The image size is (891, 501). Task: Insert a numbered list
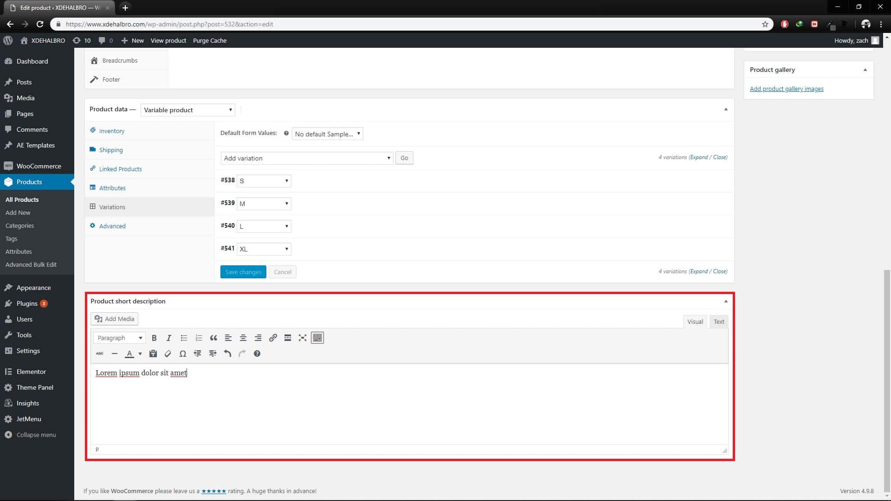[199, 338]
